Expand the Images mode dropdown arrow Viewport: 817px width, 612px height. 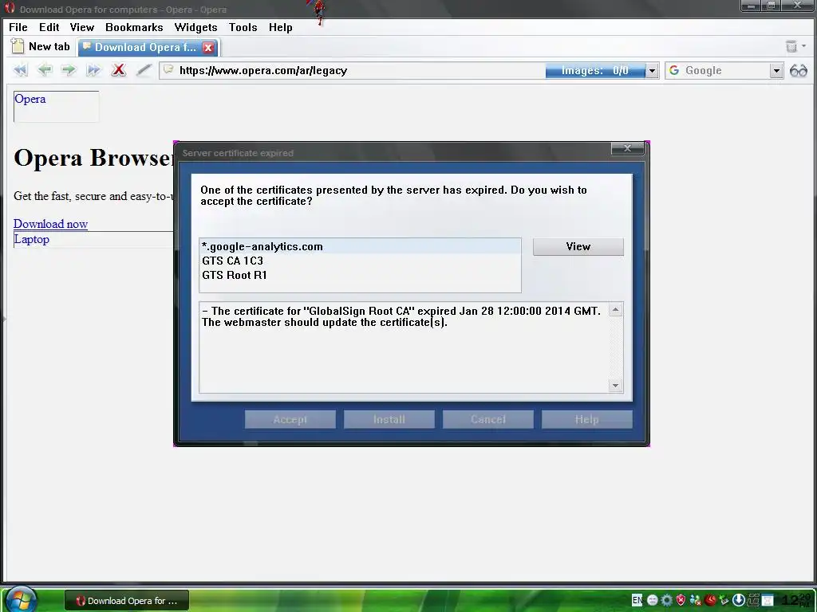pos(652,71)
